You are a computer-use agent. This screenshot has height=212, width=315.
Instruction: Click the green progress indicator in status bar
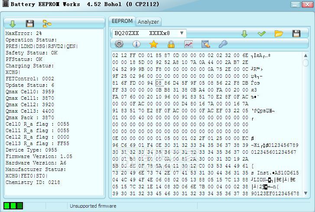point(13,206)
